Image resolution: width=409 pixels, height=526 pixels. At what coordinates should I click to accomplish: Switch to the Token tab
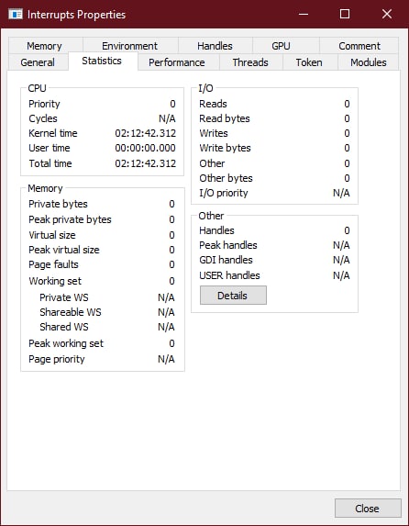point(311,62)
